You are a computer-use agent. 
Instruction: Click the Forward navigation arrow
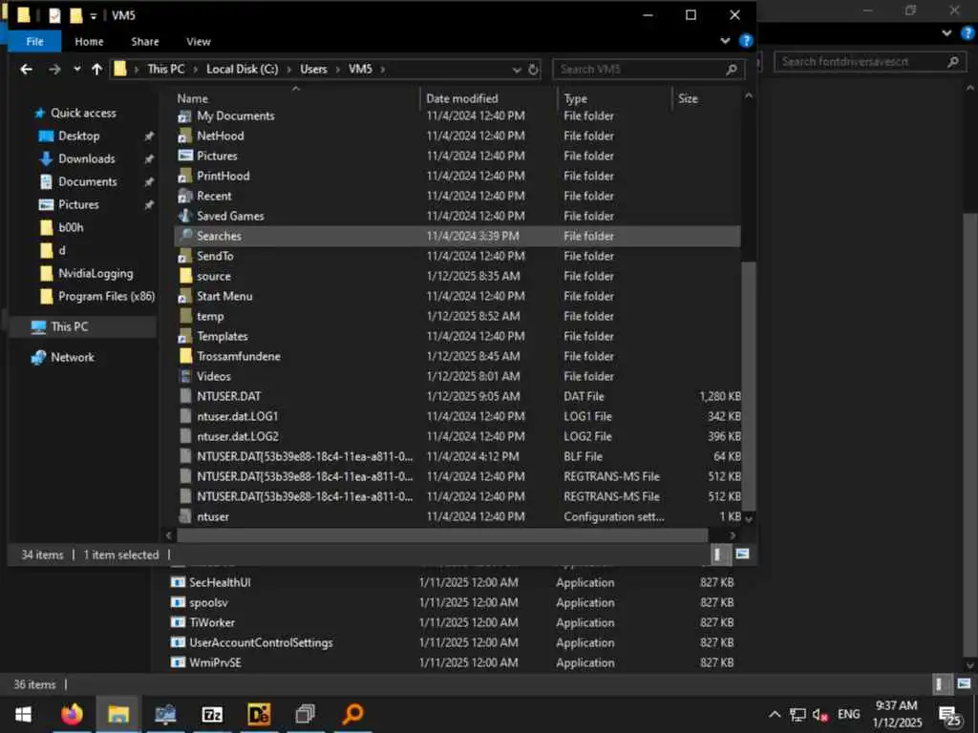tap(54, 69)
